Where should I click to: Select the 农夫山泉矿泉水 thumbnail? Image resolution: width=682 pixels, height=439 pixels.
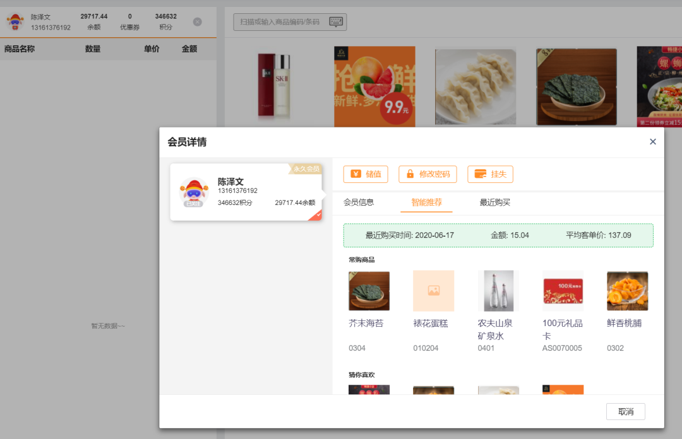click(498, 291)
